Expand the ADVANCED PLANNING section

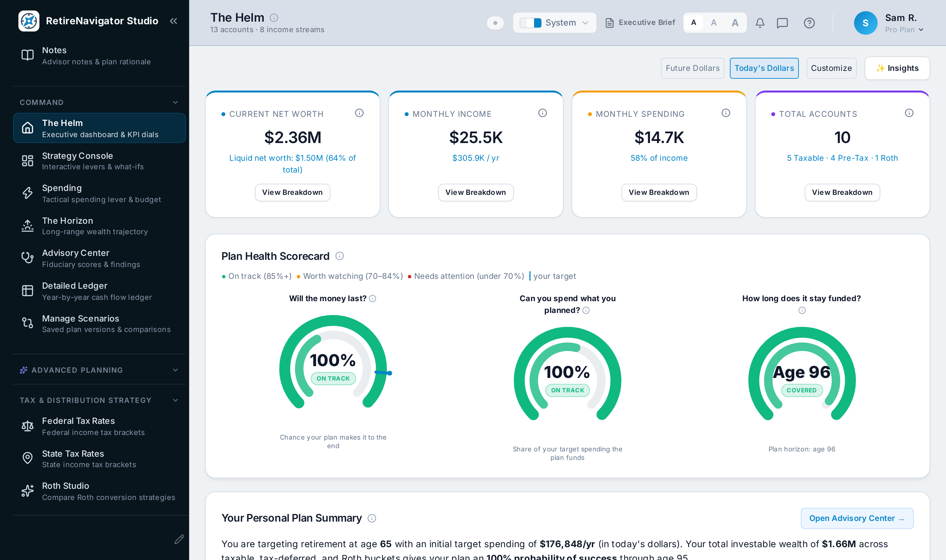(99, 370)
